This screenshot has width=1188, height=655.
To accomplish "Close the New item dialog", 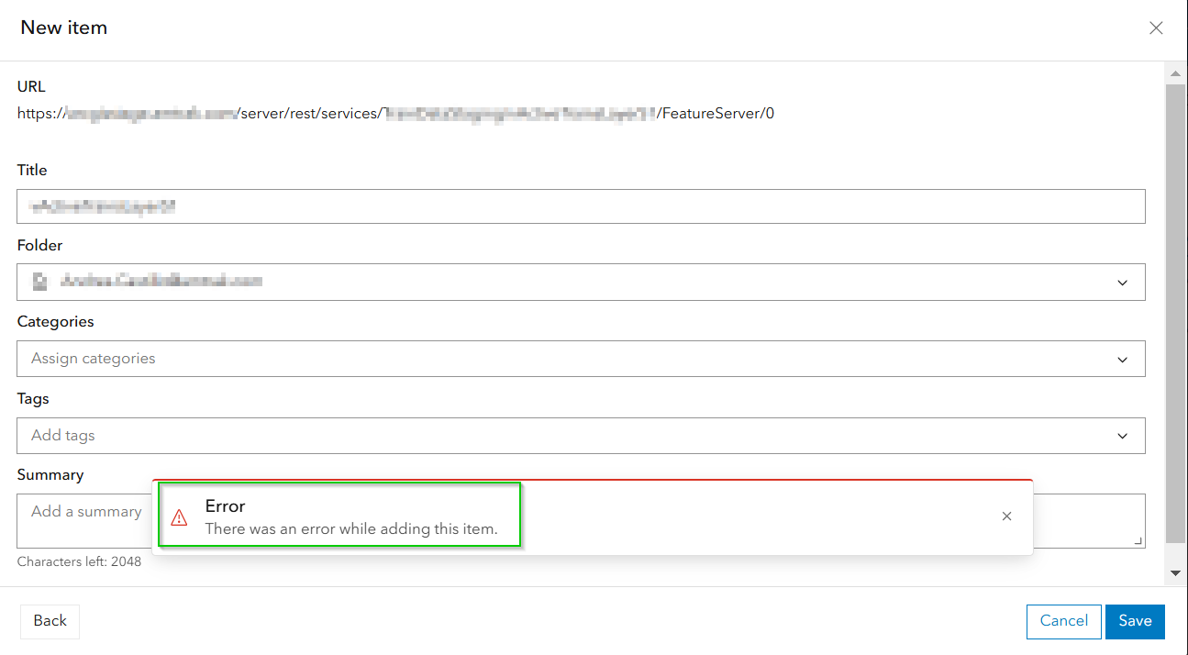I will [x=1156, y=28].
